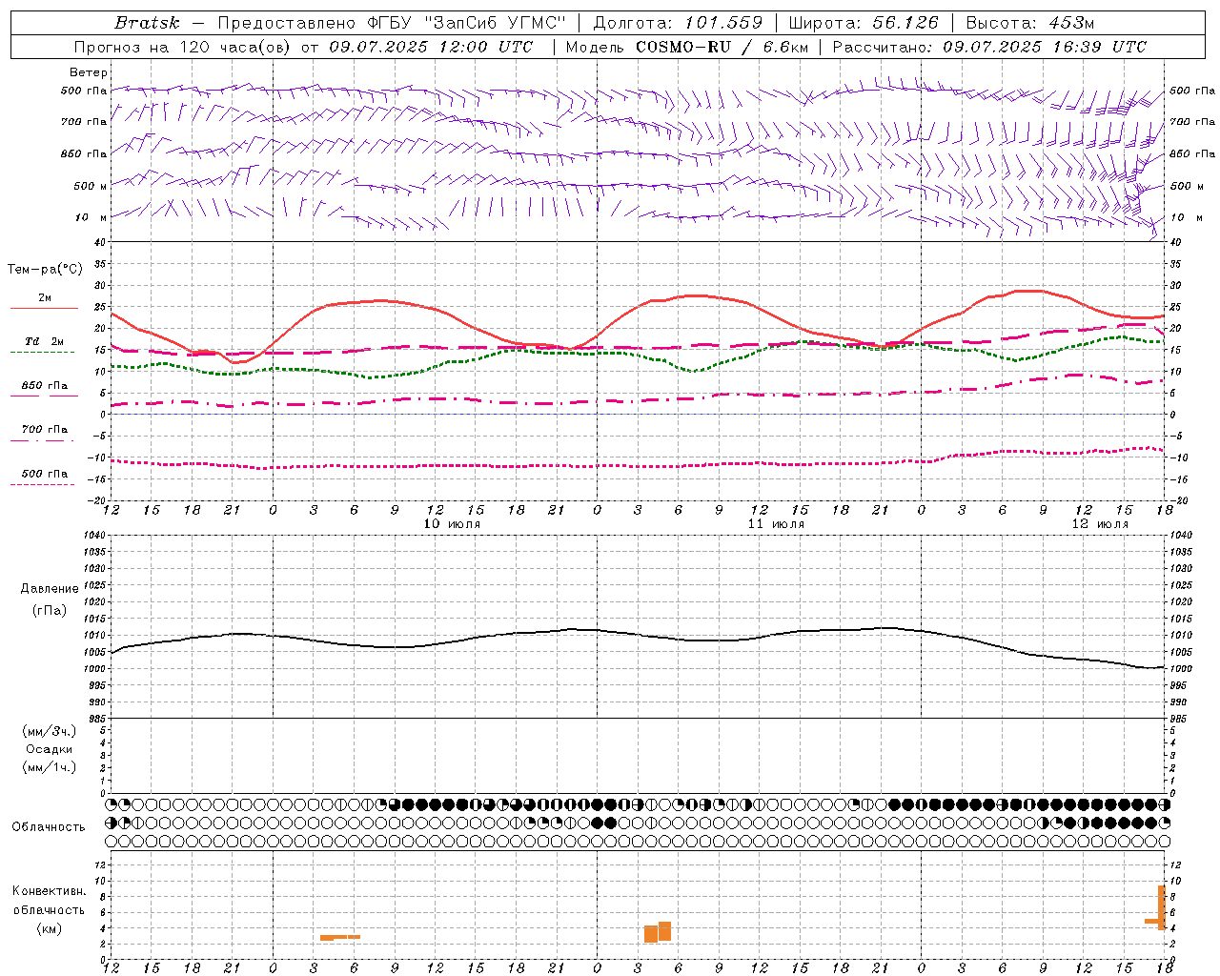Select the forecast start "09.07.2025 12:00 UTC"
Screen dimensions: 1220x976
431,47
